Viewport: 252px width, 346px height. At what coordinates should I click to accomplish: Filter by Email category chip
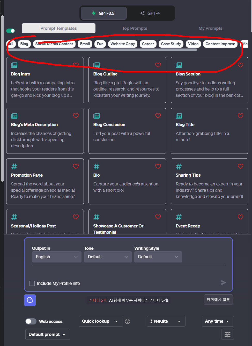[x=85, y=44]
